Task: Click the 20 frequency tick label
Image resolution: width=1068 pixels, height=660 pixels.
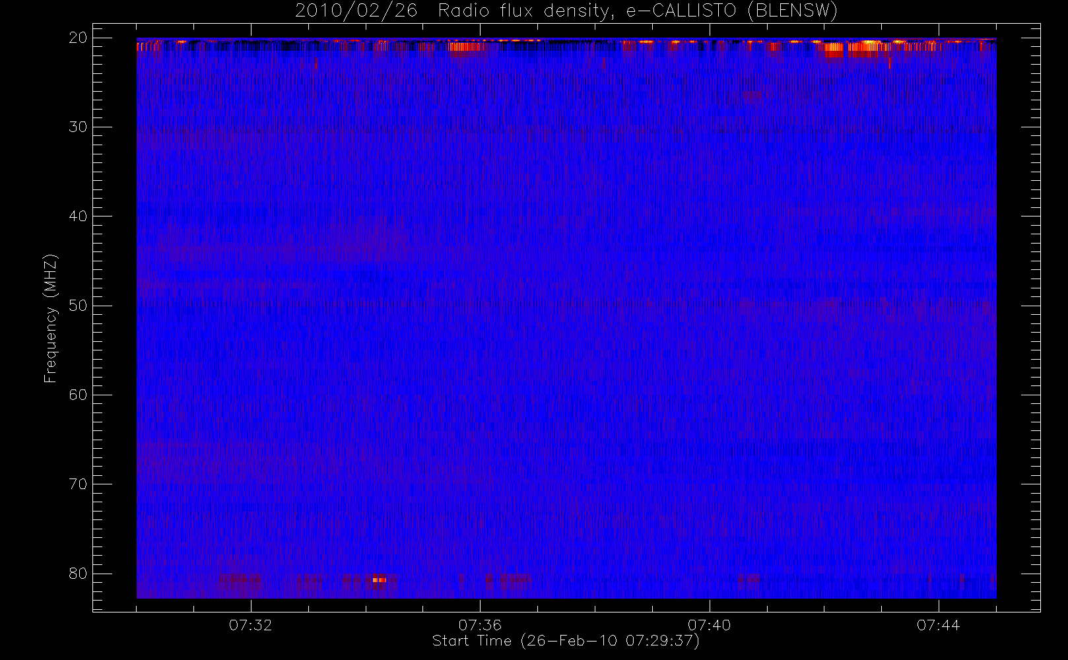Action: [x=78, y=38]
